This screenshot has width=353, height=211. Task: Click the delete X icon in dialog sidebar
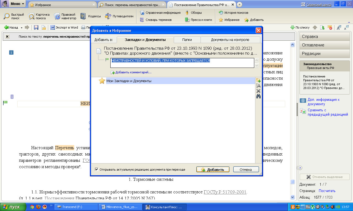258,91
